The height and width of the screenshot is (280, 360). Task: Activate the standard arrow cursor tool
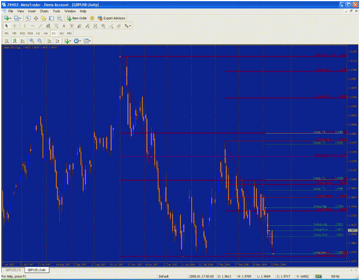click(x=7, y=26)
